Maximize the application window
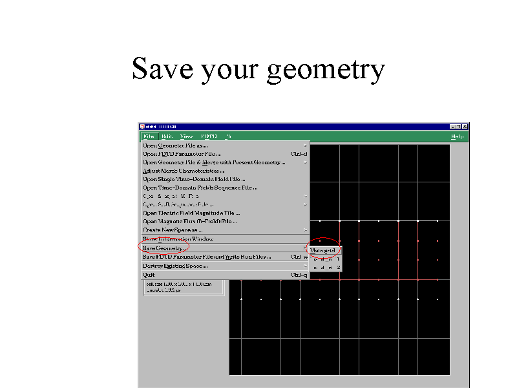 click(459, 127)
